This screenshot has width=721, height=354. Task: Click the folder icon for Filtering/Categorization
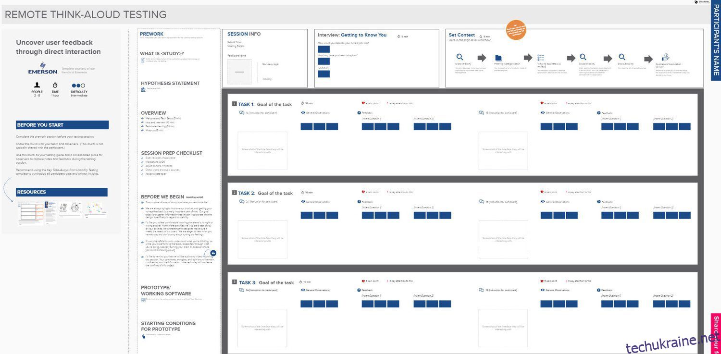pos(498,58)
